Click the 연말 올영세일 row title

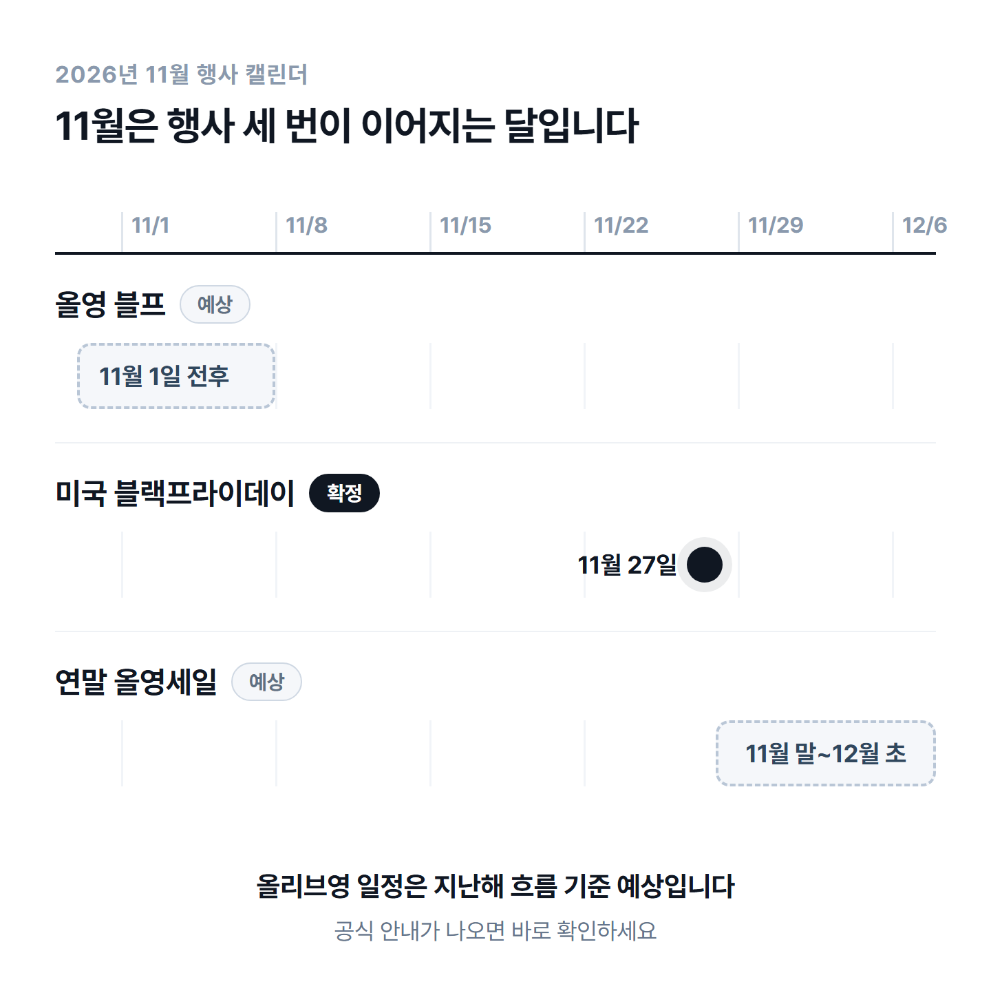136,682
